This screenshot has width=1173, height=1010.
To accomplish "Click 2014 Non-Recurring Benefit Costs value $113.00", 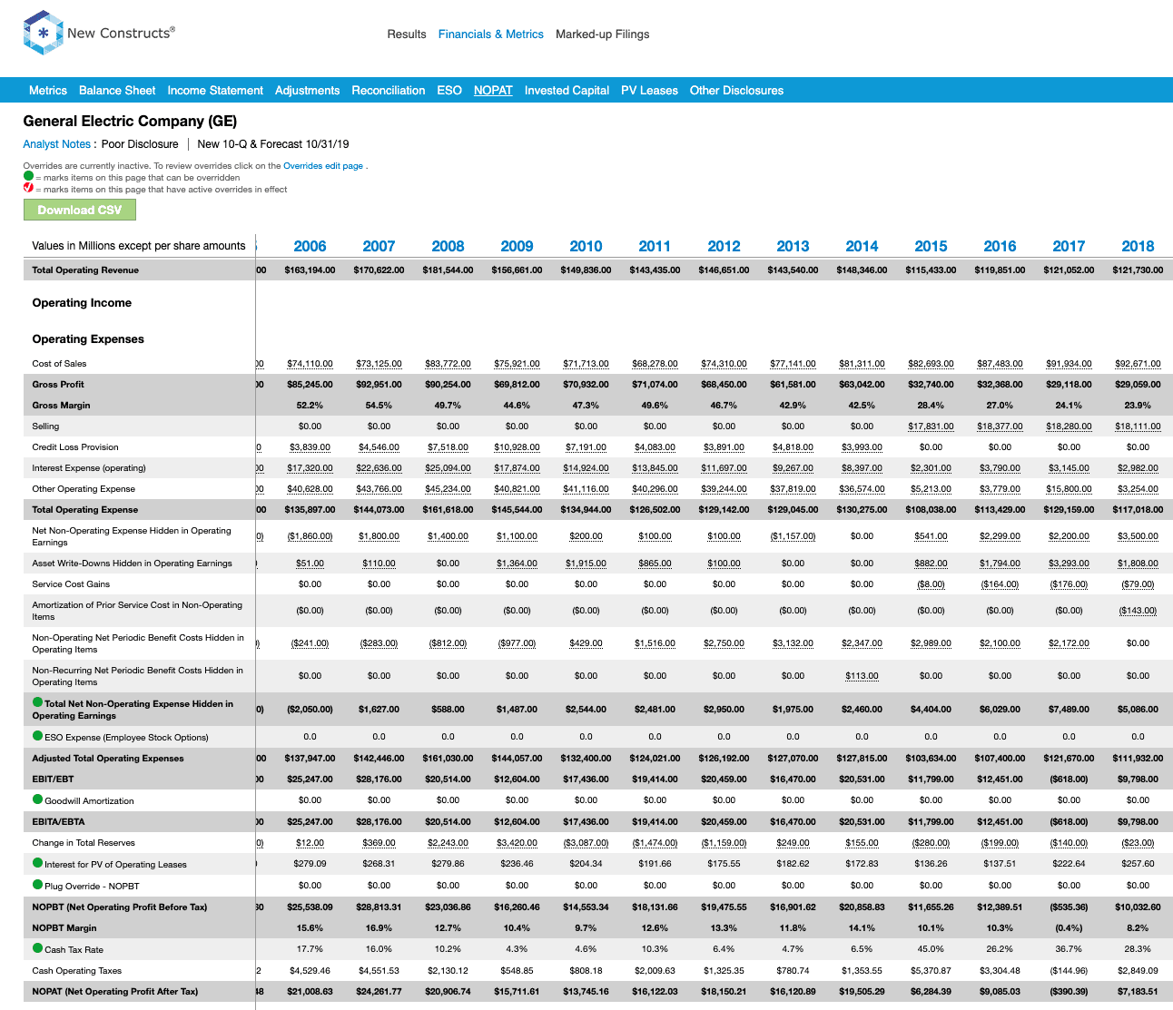I will (x=862, y=676).
